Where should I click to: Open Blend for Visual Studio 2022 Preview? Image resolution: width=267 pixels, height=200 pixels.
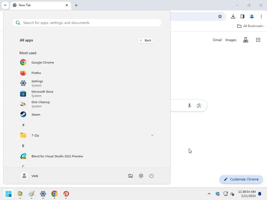[87, 156]
